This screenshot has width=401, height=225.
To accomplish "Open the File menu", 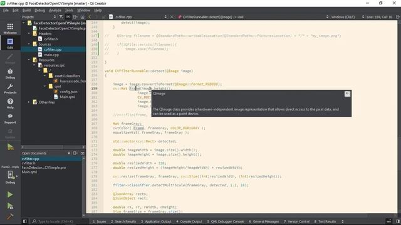I will pyautogui.click(x=6, y=10).
